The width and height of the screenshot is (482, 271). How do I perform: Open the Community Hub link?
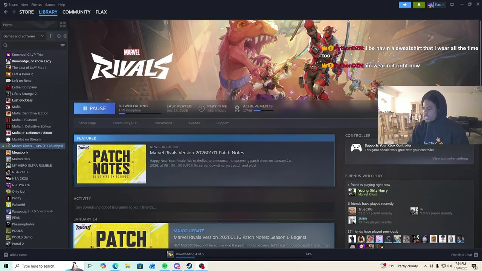125,123
